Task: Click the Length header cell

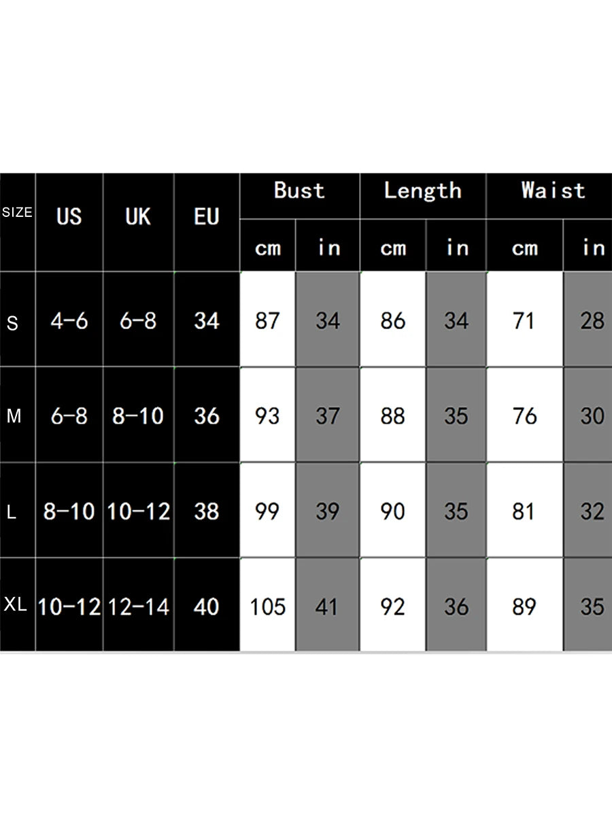Action: coord(422,190)
